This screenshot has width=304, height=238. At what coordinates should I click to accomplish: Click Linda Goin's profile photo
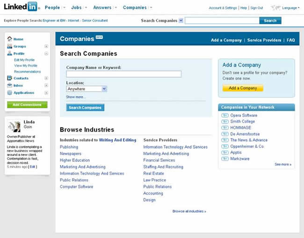click(14, 126)
